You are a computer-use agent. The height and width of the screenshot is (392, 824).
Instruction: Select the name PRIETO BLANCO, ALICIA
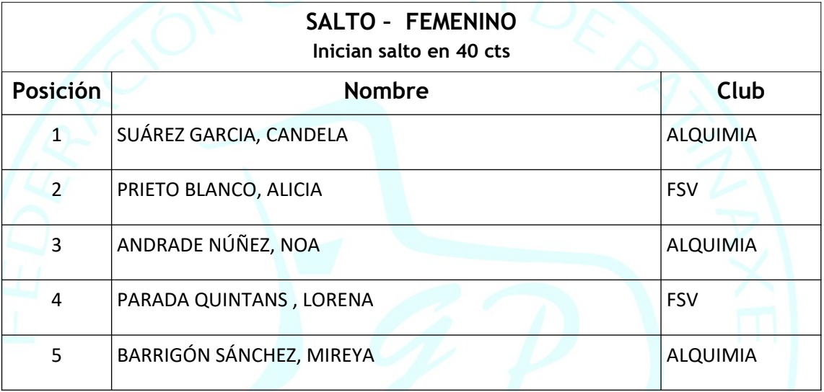pos(219,190)
